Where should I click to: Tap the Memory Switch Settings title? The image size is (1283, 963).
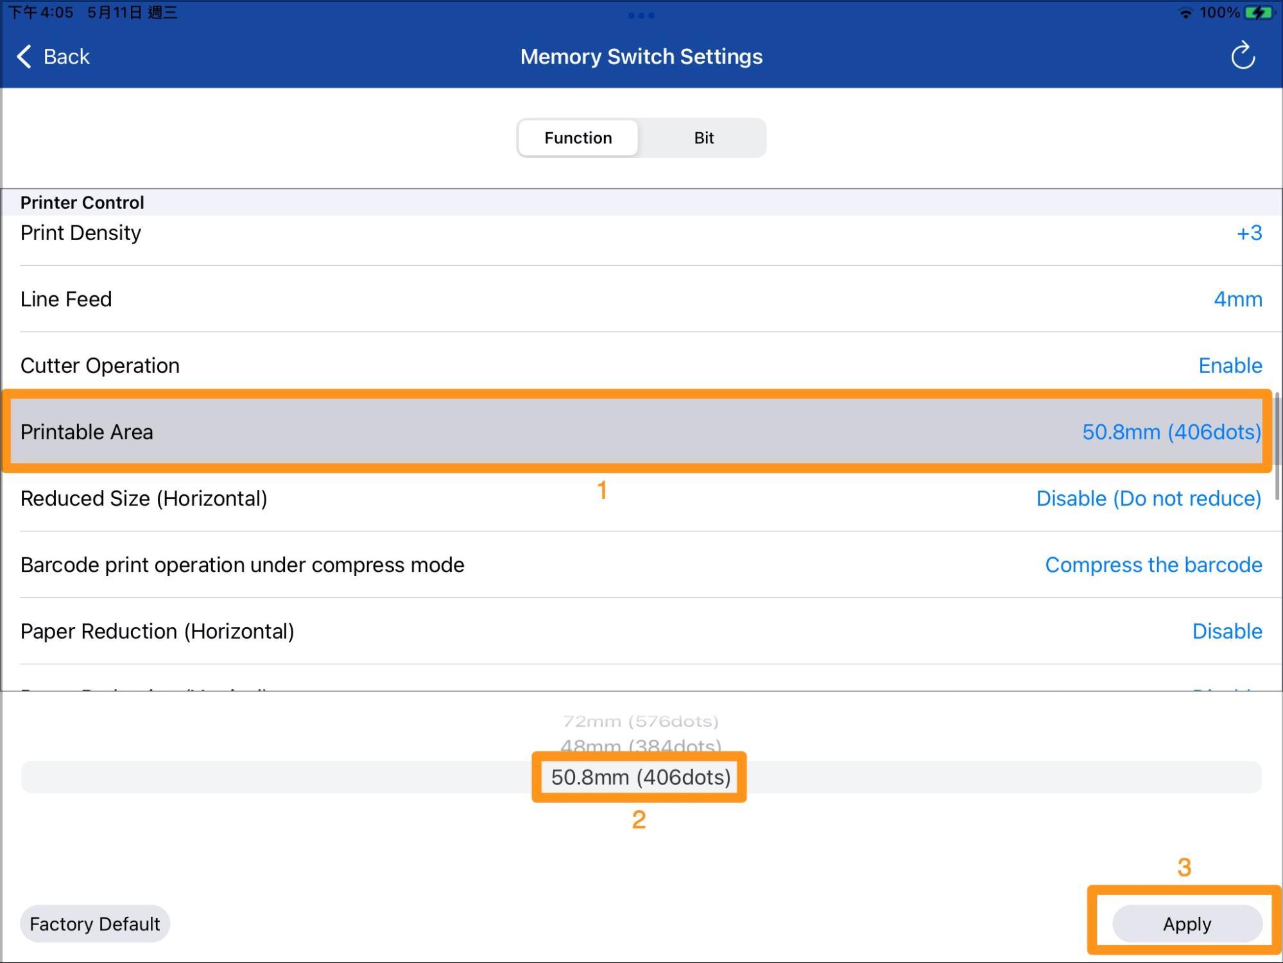[x=641, y=56]
